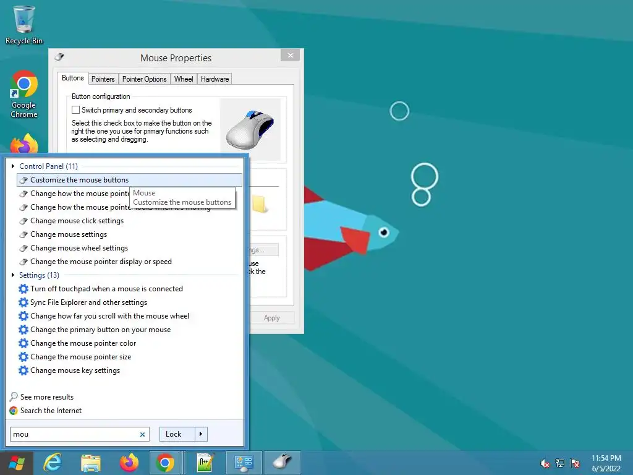This screenshot has width=633, height=475.
Task: Click gear icon beside mouse pointer size
Action: pyautogui.click(x=23, y=357)
